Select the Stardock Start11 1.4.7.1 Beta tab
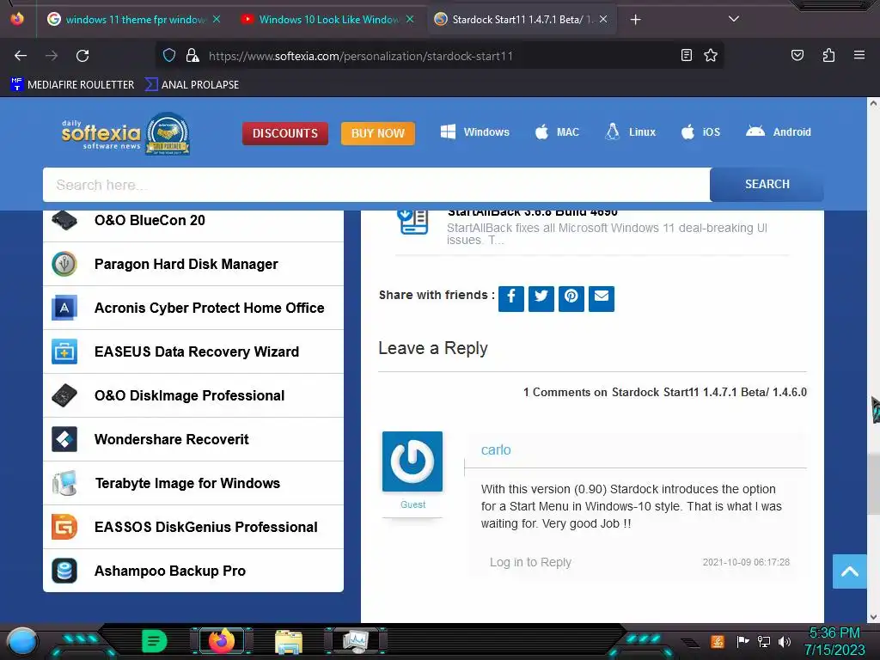Screen dimensions: 880x660 (522, 20)
